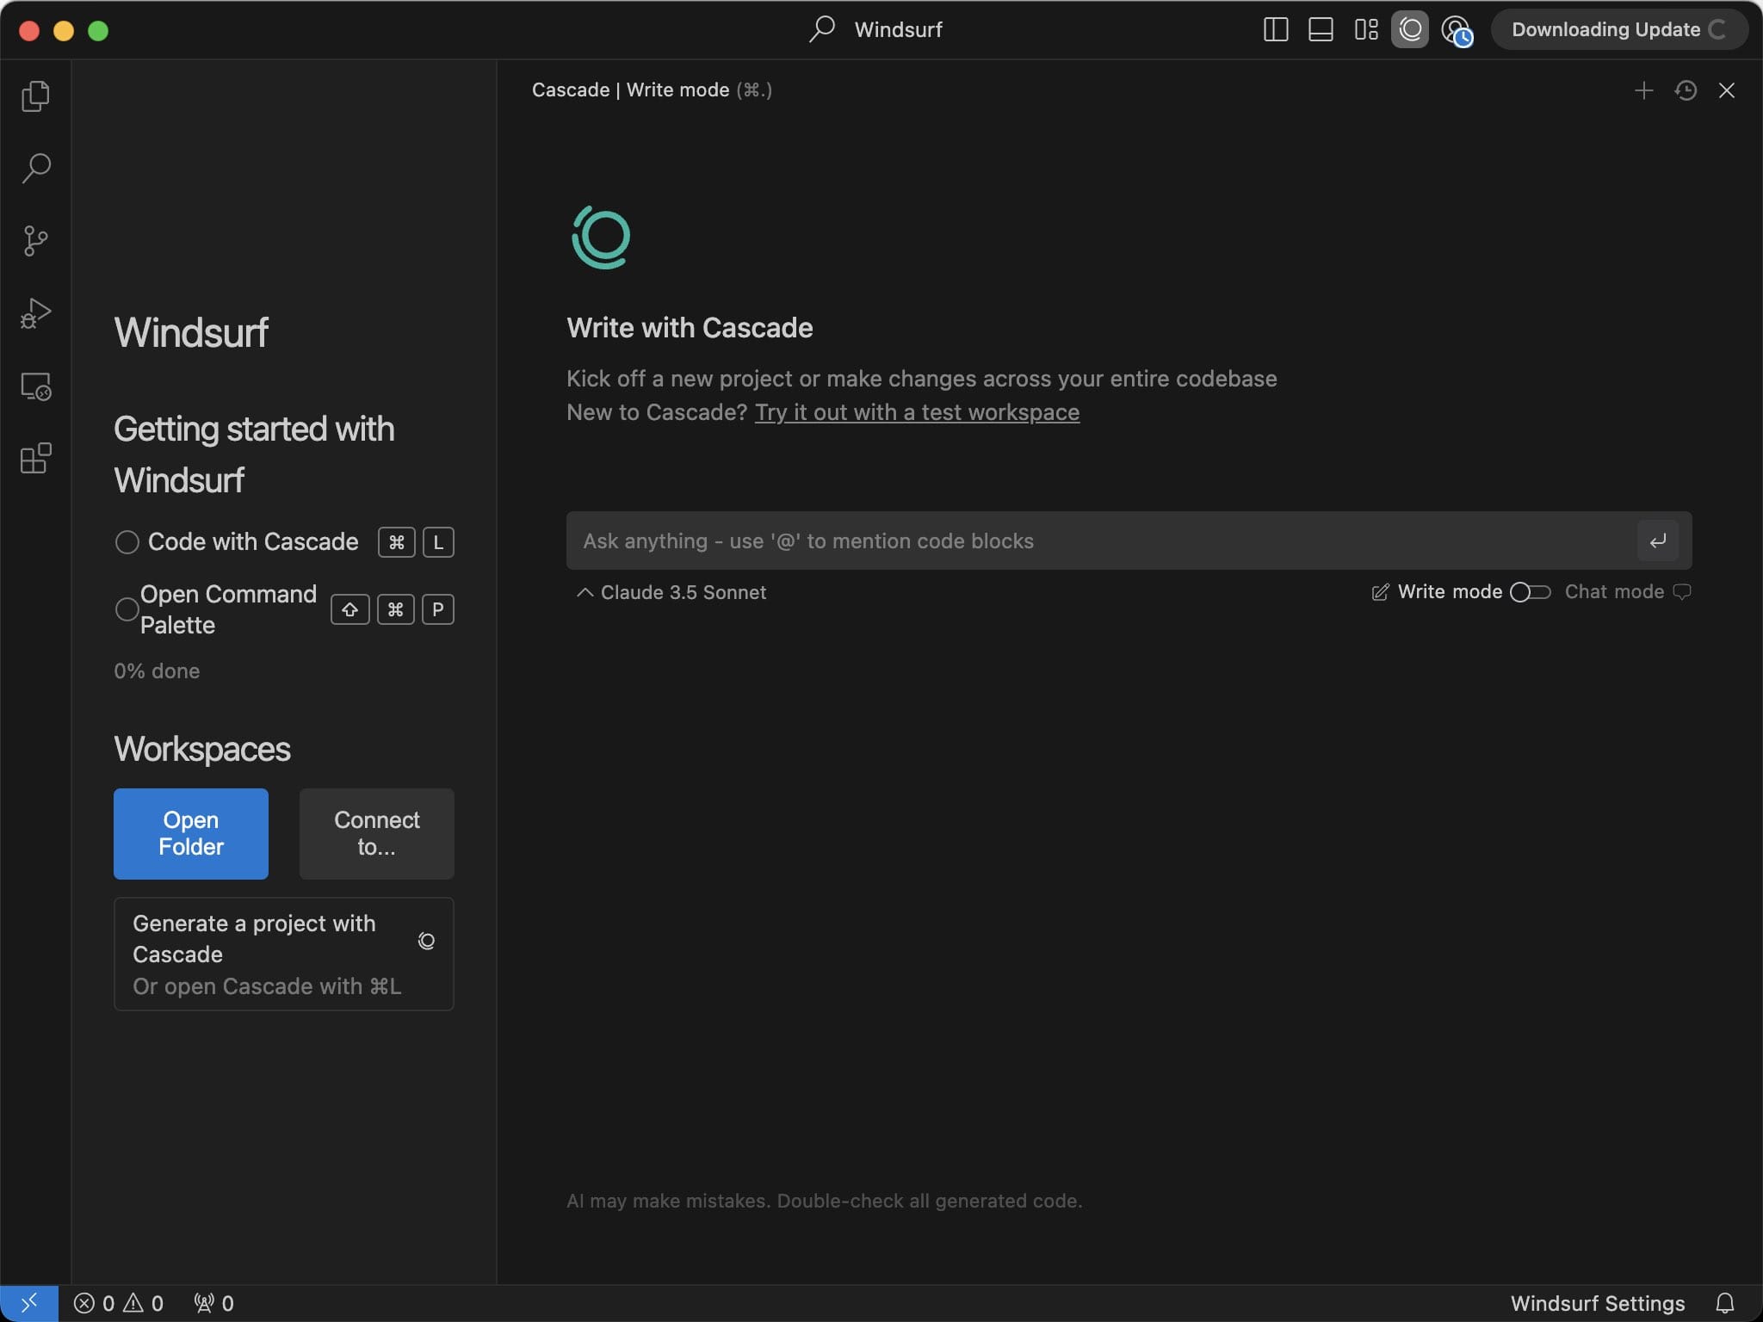
Task: Click the Workspaces heading
Action: (202, 749)
